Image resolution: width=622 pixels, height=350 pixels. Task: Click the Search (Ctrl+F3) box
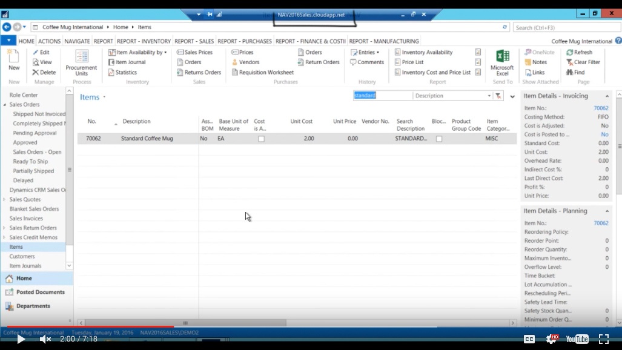567,27
